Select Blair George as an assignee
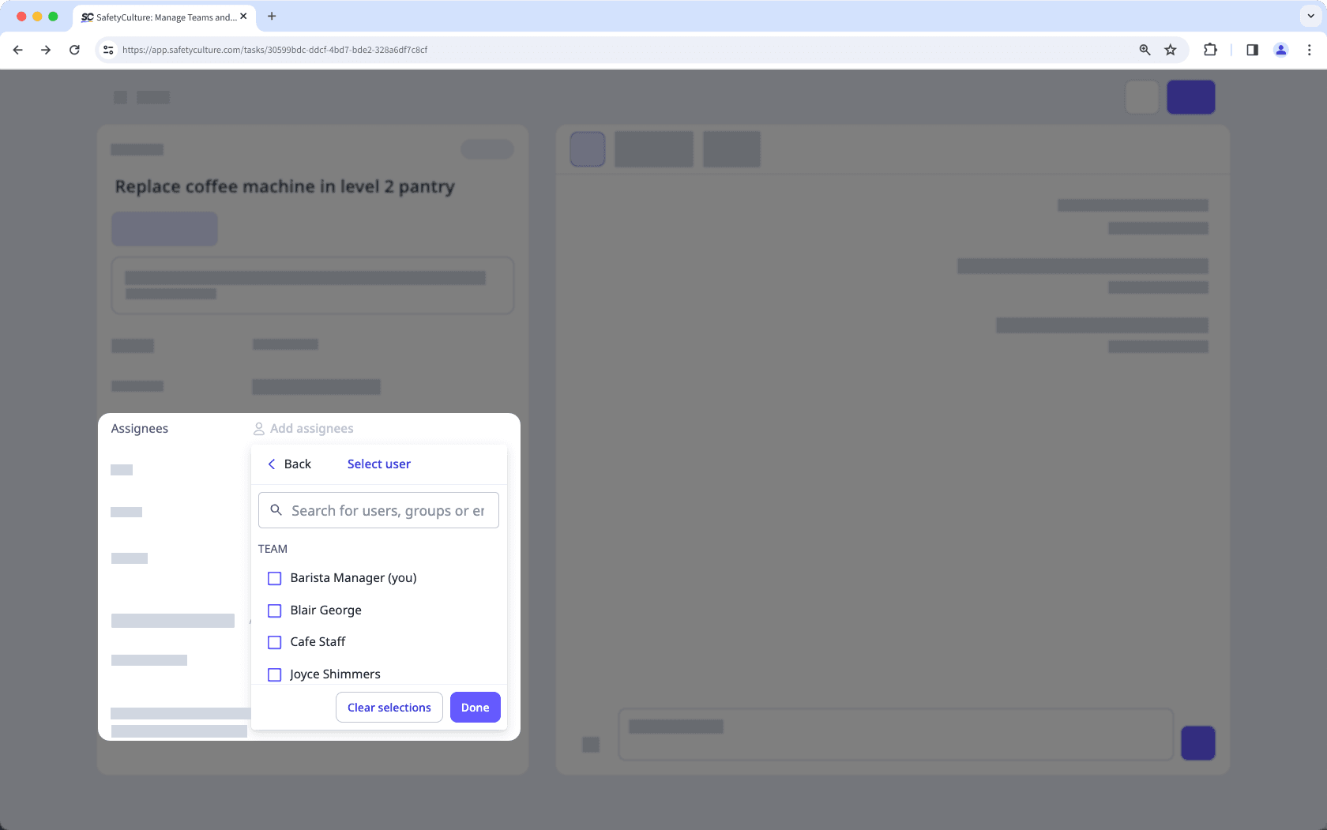 [x=274, y=610]
